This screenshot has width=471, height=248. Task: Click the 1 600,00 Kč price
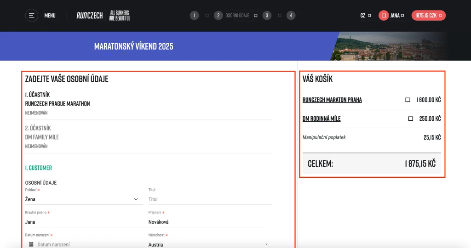(429, 100)
